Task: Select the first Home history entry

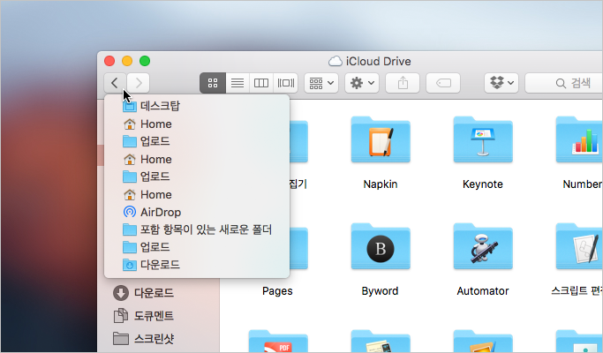Action: tap(197, 124)
